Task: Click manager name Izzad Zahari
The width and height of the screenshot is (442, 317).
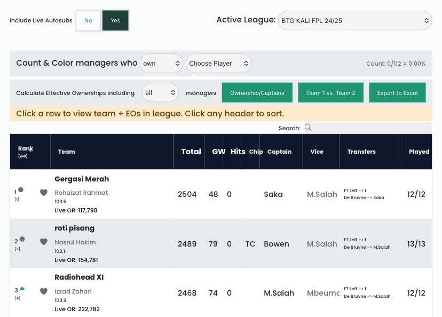Action: tap(73, 291)
